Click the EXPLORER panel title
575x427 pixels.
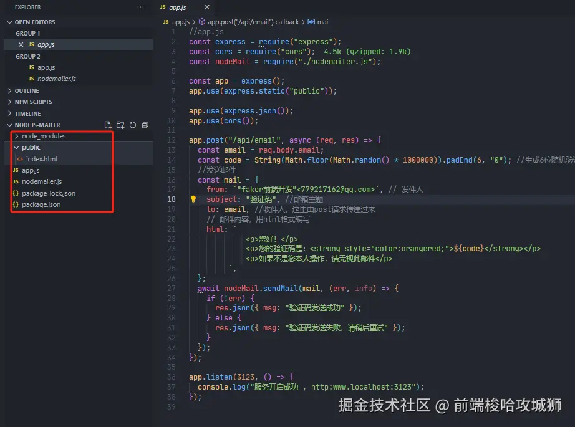click(28, 7)
